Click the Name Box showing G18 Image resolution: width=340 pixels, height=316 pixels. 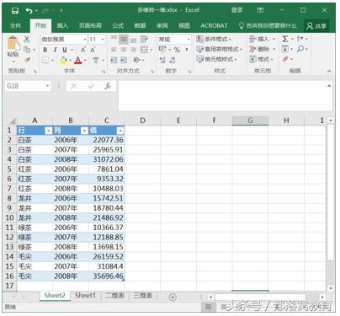coord(25,86)
